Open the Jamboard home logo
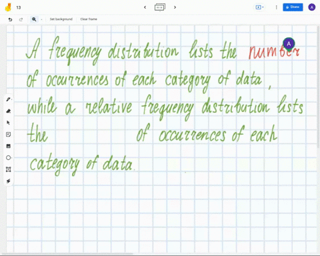The height and width of the screenshot is (256, 320). click(x=8, y=7)
